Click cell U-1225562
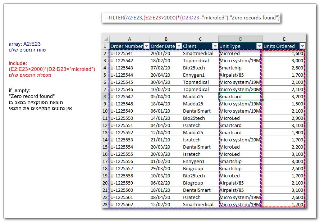Viewport: 320px width, 222px height. pyautogui.click(x=129, y=204)
